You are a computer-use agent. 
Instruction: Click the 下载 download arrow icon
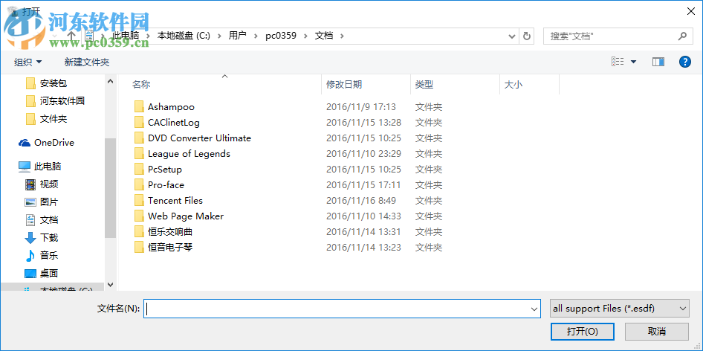coord(30,237)
